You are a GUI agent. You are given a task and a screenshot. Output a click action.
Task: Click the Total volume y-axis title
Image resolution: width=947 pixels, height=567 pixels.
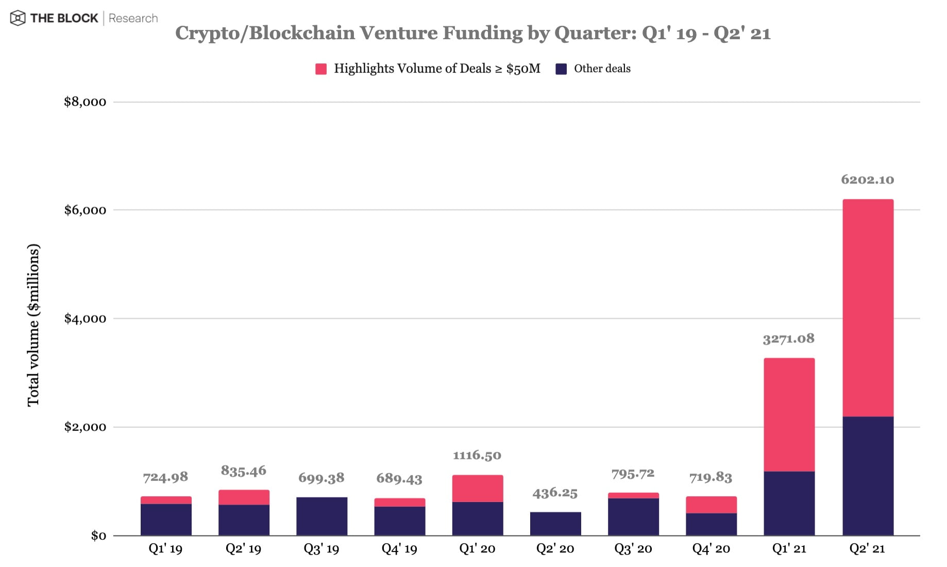pos(33,325)
